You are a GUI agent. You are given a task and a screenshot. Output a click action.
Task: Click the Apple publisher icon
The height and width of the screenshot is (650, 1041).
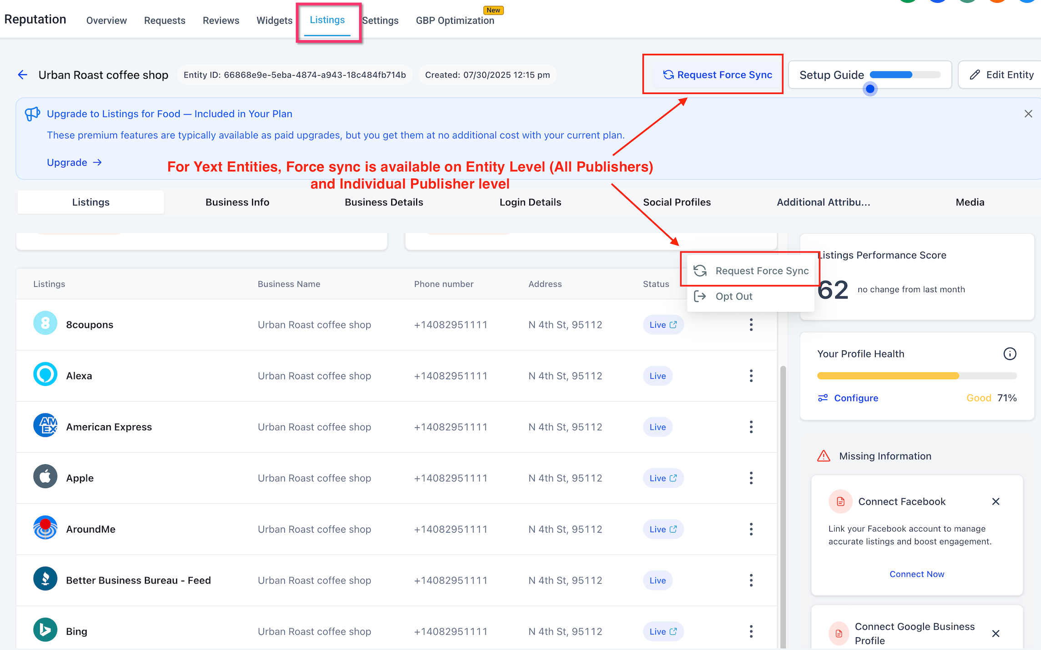pyautogui.click(x=45, y=477)
